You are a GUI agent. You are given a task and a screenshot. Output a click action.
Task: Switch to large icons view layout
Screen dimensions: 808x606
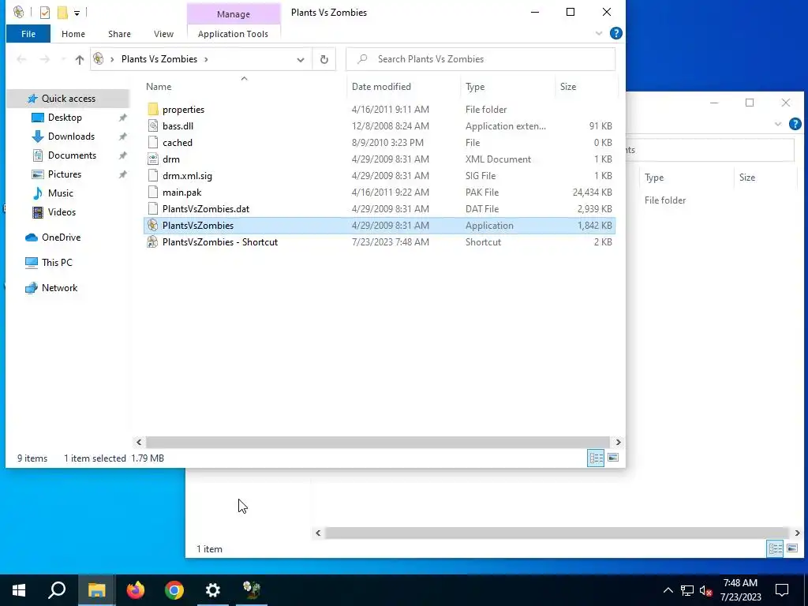[612, 458]
